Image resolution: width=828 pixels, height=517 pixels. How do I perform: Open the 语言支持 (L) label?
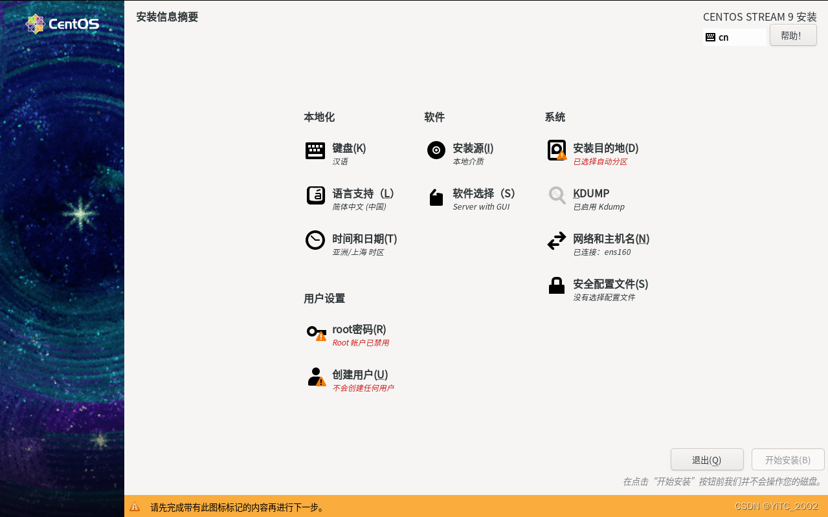click(363, 193)
